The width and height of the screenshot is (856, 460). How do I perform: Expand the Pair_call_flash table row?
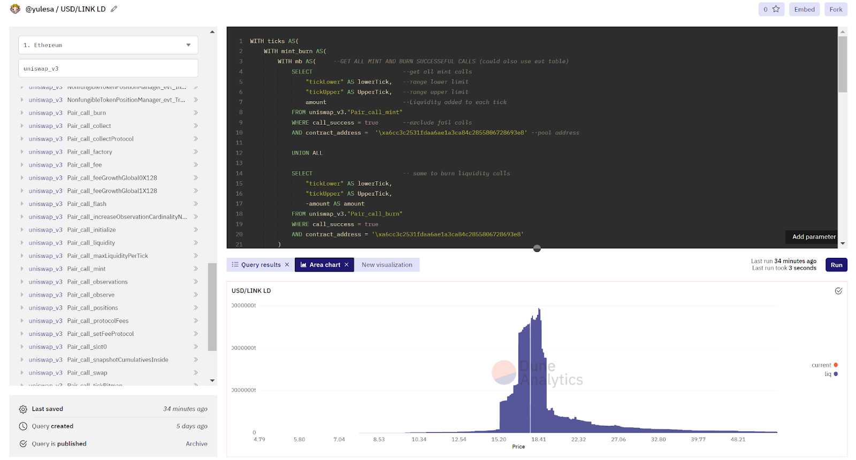pos(22,204)
